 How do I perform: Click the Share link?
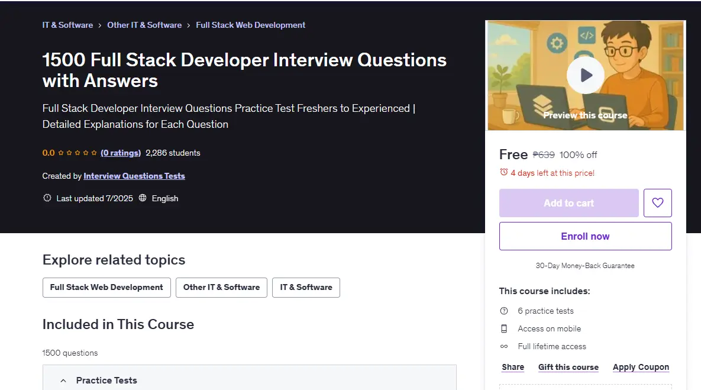[513, 367]
